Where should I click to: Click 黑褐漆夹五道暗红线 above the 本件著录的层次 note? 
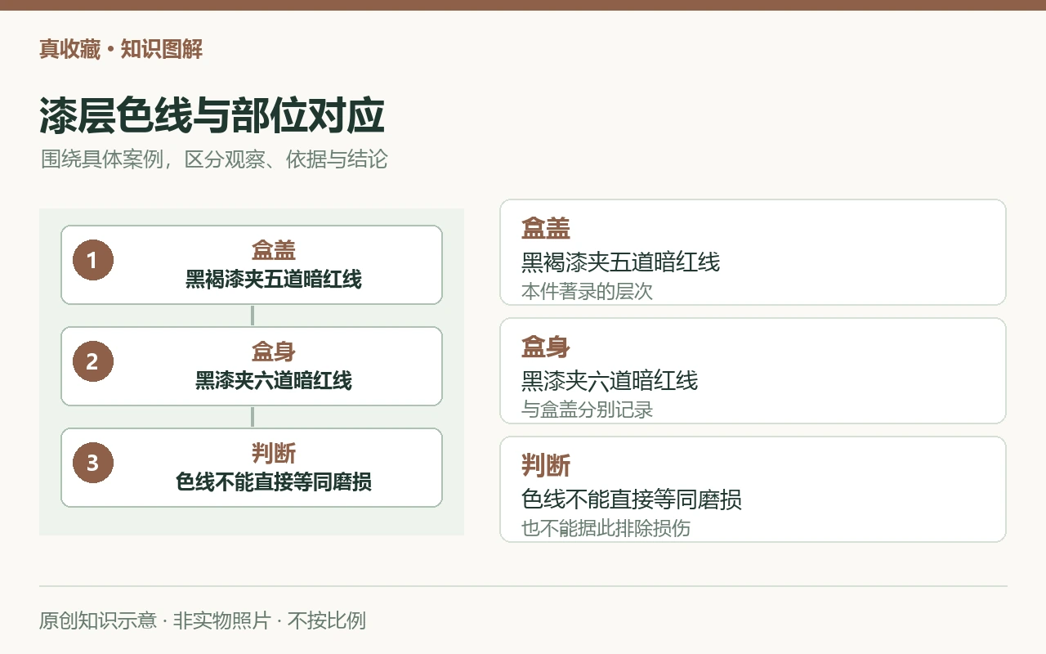click(x=620, y=262)
